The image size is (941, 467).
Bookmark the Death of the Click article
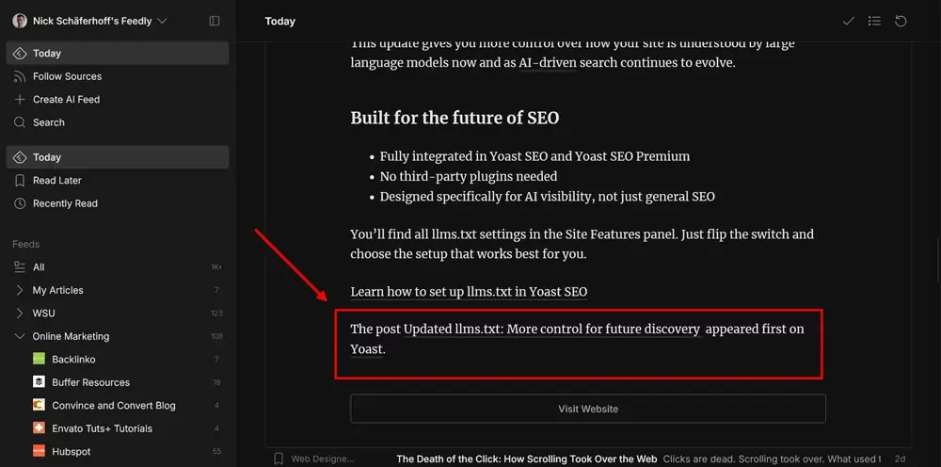tap(279, 459)
